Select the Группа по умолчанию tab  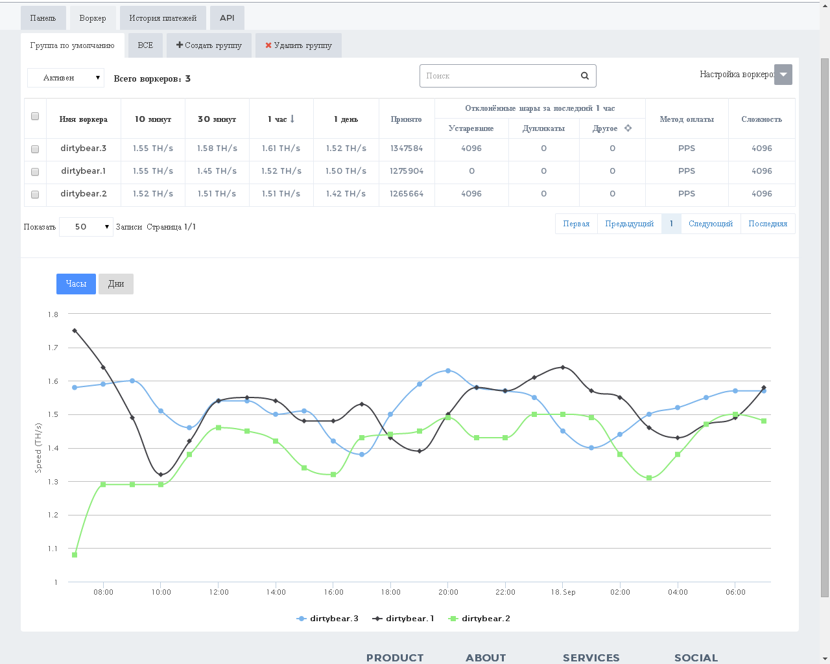pyautogui.click(x=72, y=45)
